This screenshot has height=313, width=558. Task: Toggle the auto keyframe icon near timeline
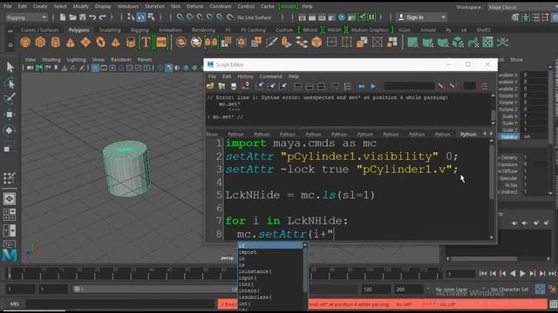pos(540,290)
